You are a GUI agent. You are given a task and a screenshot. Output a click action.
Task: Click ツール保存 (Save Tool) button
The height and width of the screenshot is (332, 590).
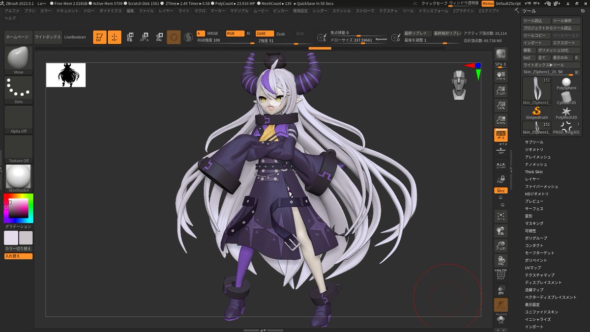pos(565,21)
